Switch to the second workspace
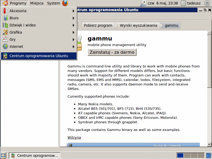This screenshot has height=159, width=212. pyautogui.click(x=187, y=155)
